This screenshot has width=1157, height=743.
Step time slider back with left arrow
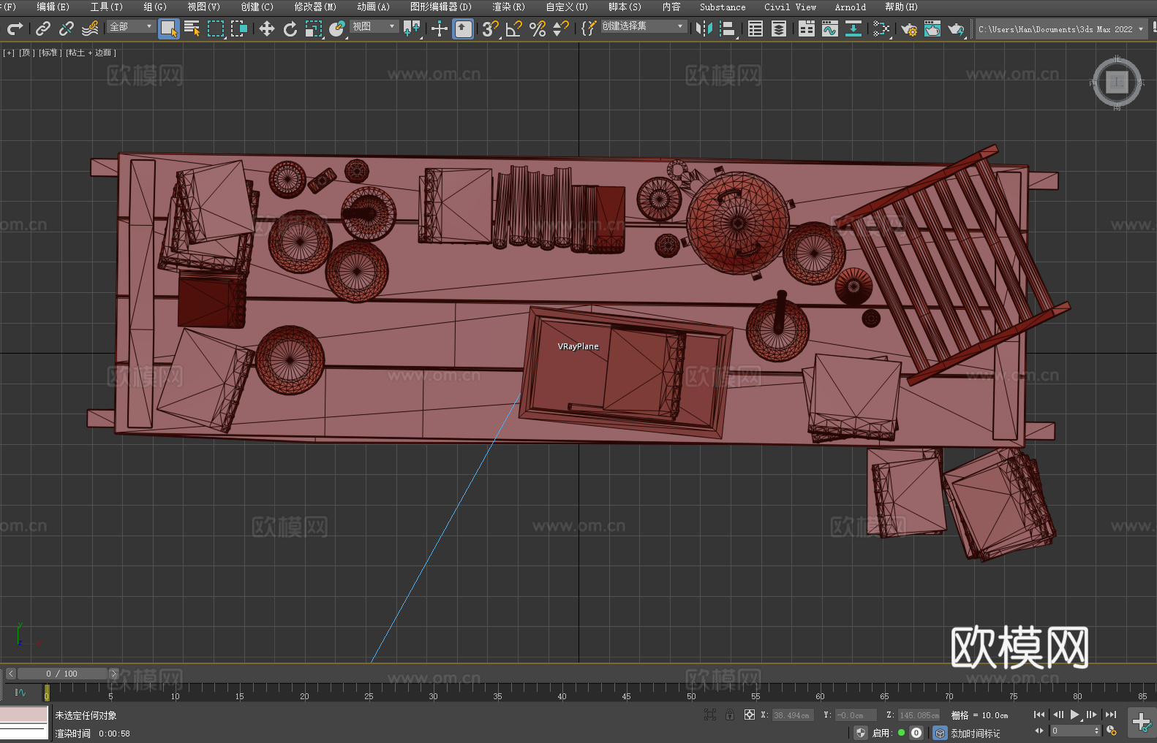pyautogui.click(x=11, y=674)
